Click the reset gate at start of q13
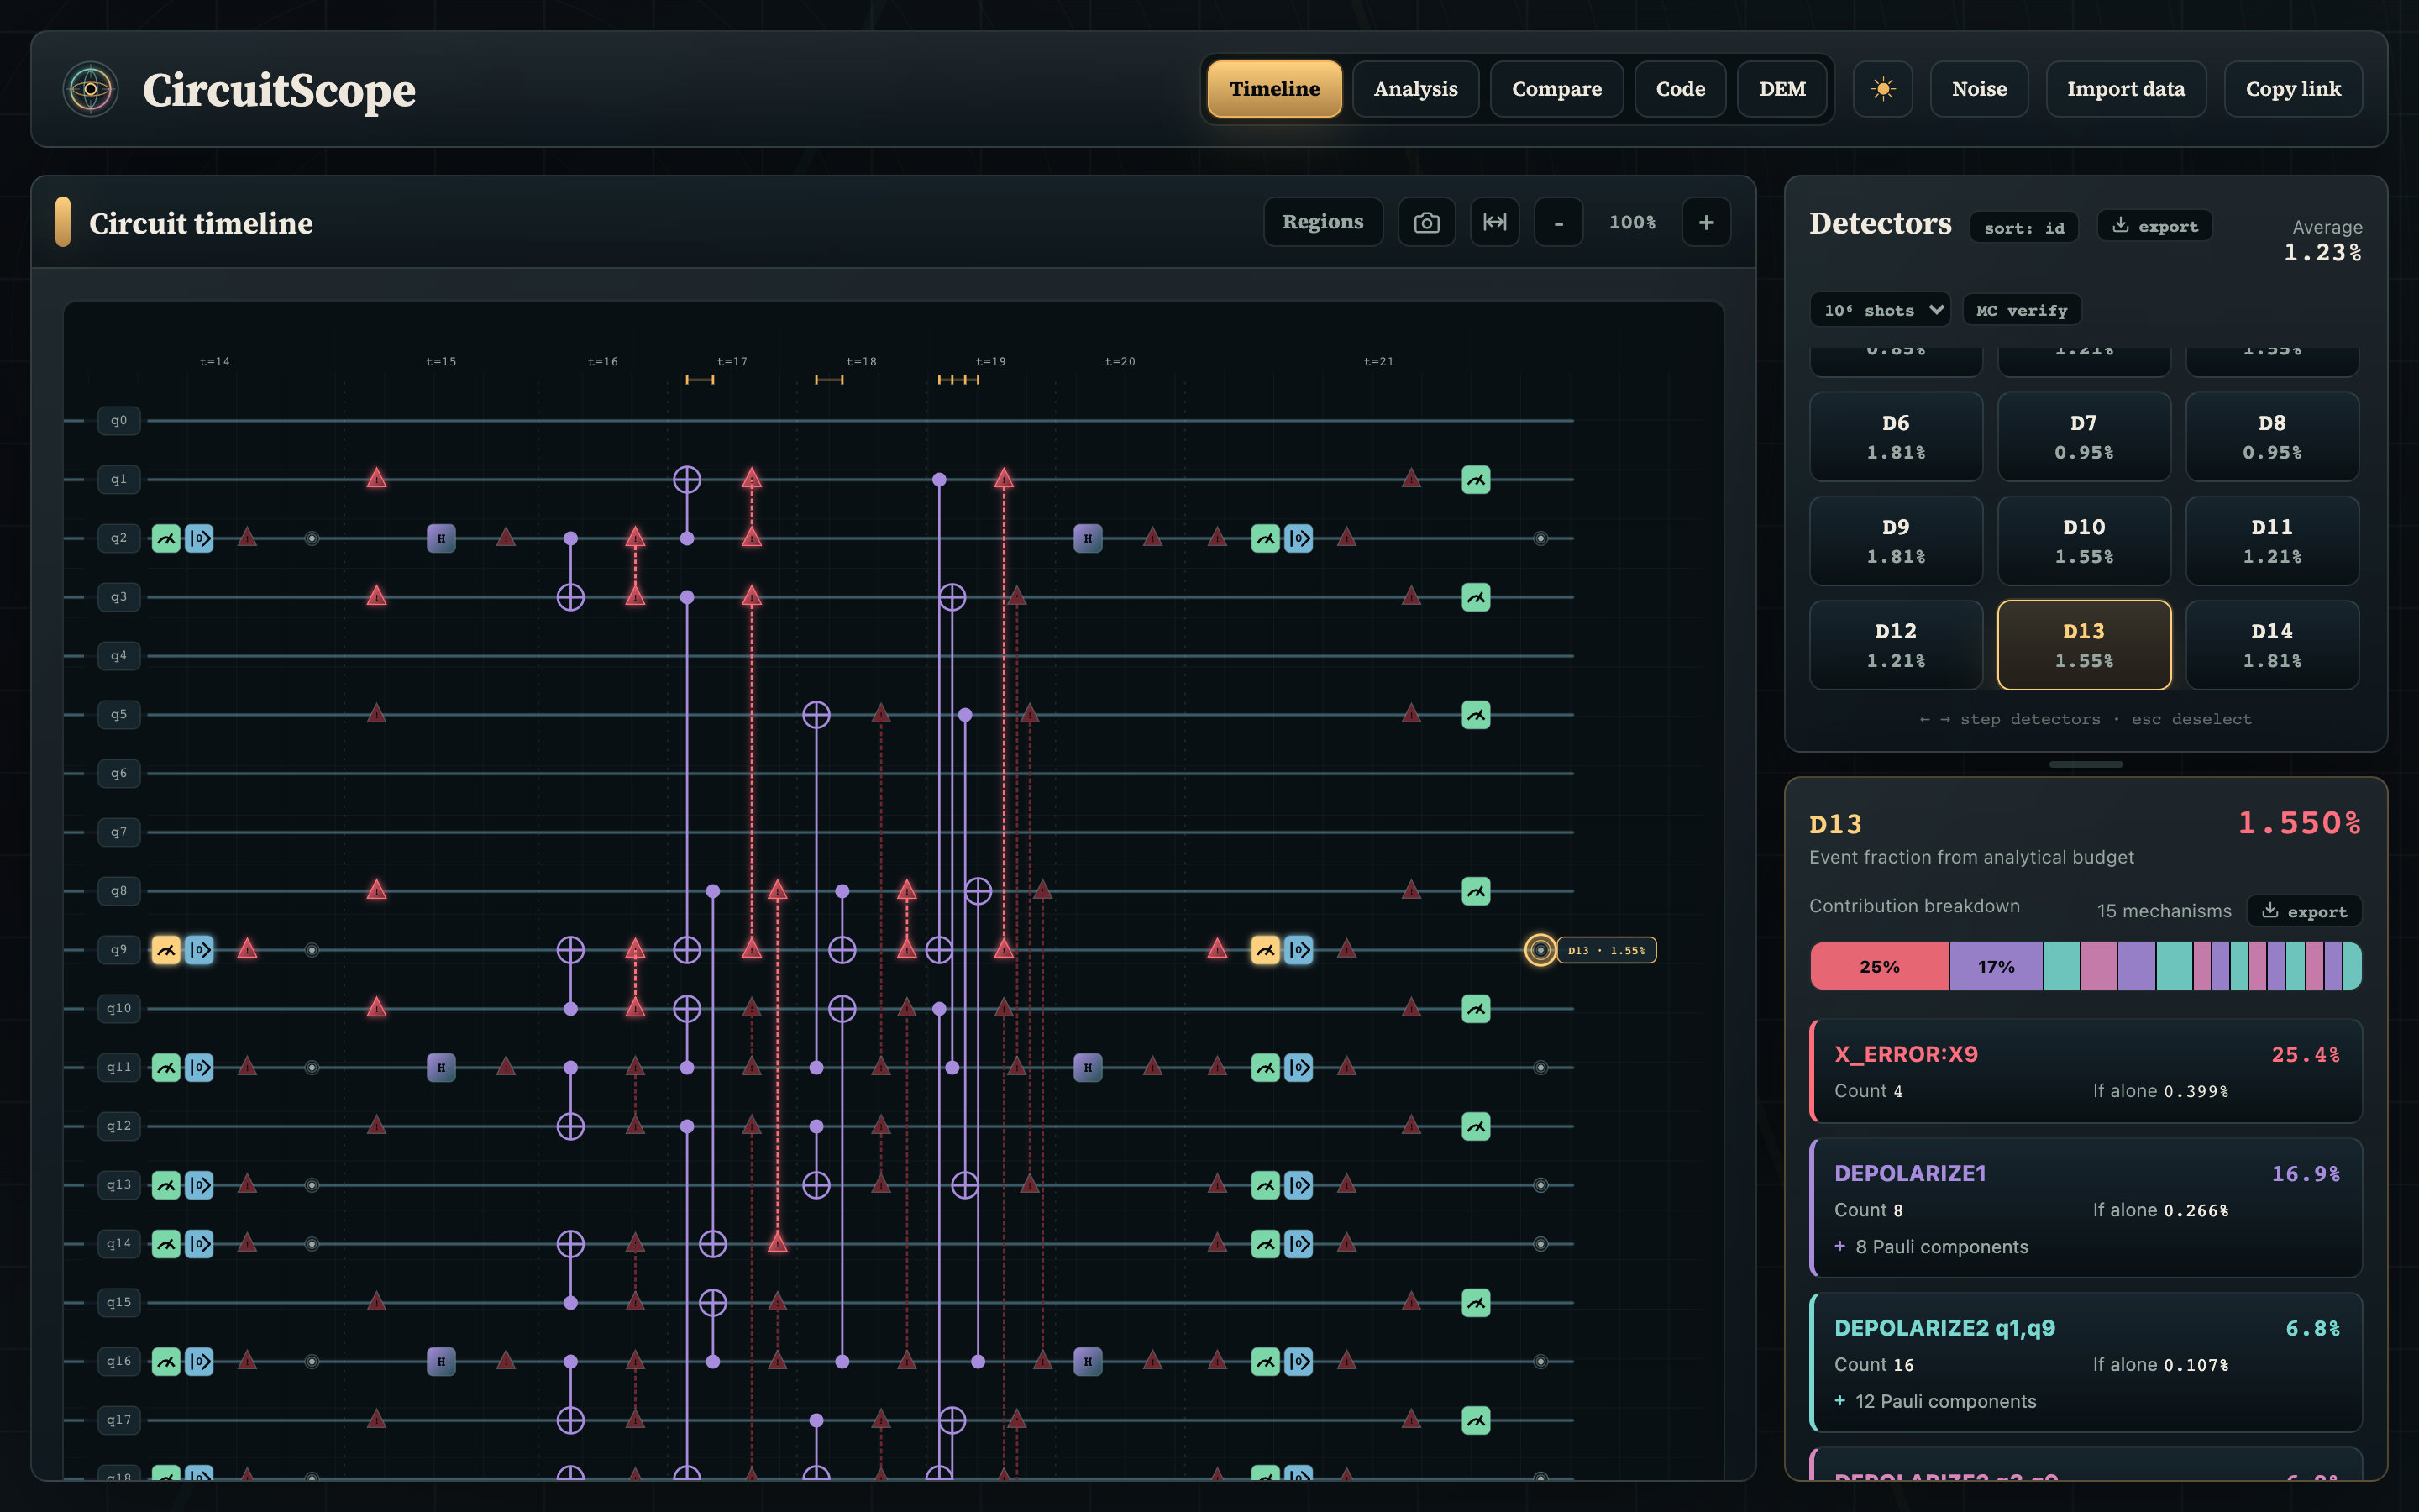The image size is (2419, 1512). [x=199, y=1185]
